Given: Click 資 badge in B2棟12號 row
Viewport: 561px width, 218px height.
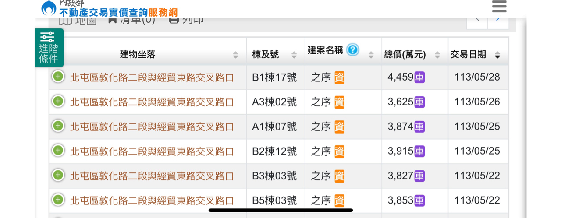Looking at the screenshot, I should (x=339, y=151).
